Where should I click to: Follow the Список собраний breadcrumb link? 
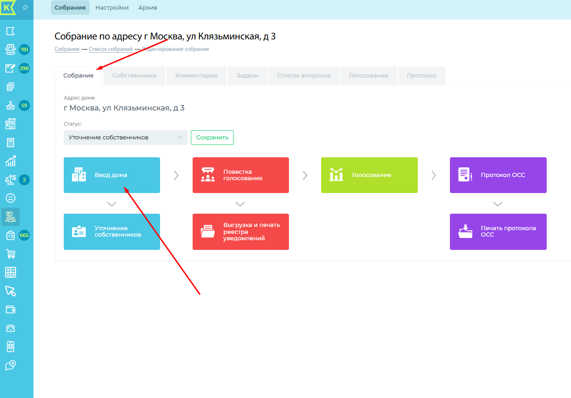coord(111,49)
